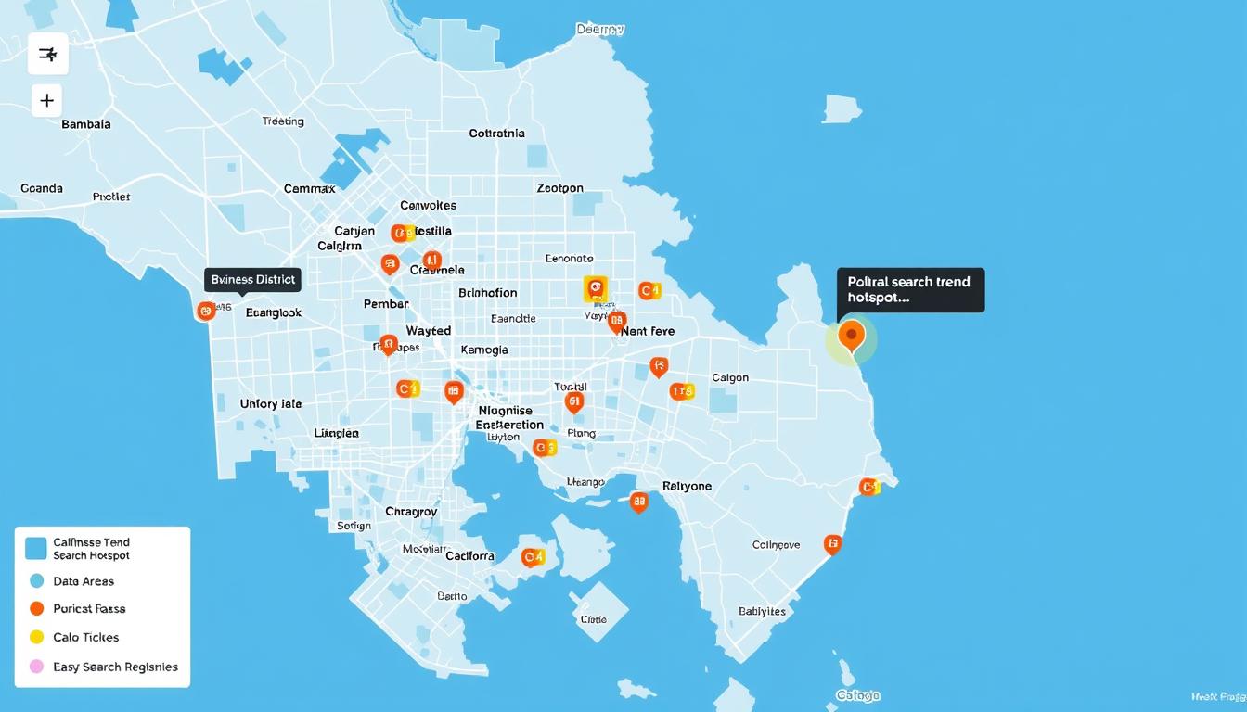
Task: Click the marker near Colngove on the coast
Action: [x=832, y=543]
